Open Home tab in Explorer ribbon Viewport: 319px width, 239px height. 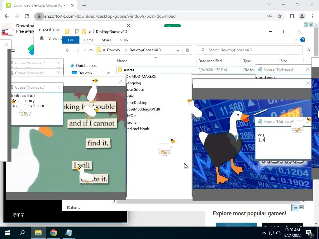tap(88, 40)
